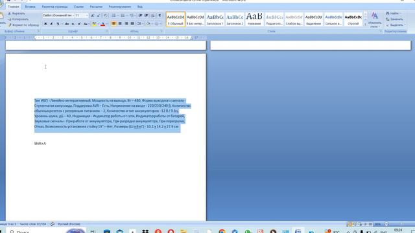Open line spacing options

pyautogui.click(x=139, y=24)
